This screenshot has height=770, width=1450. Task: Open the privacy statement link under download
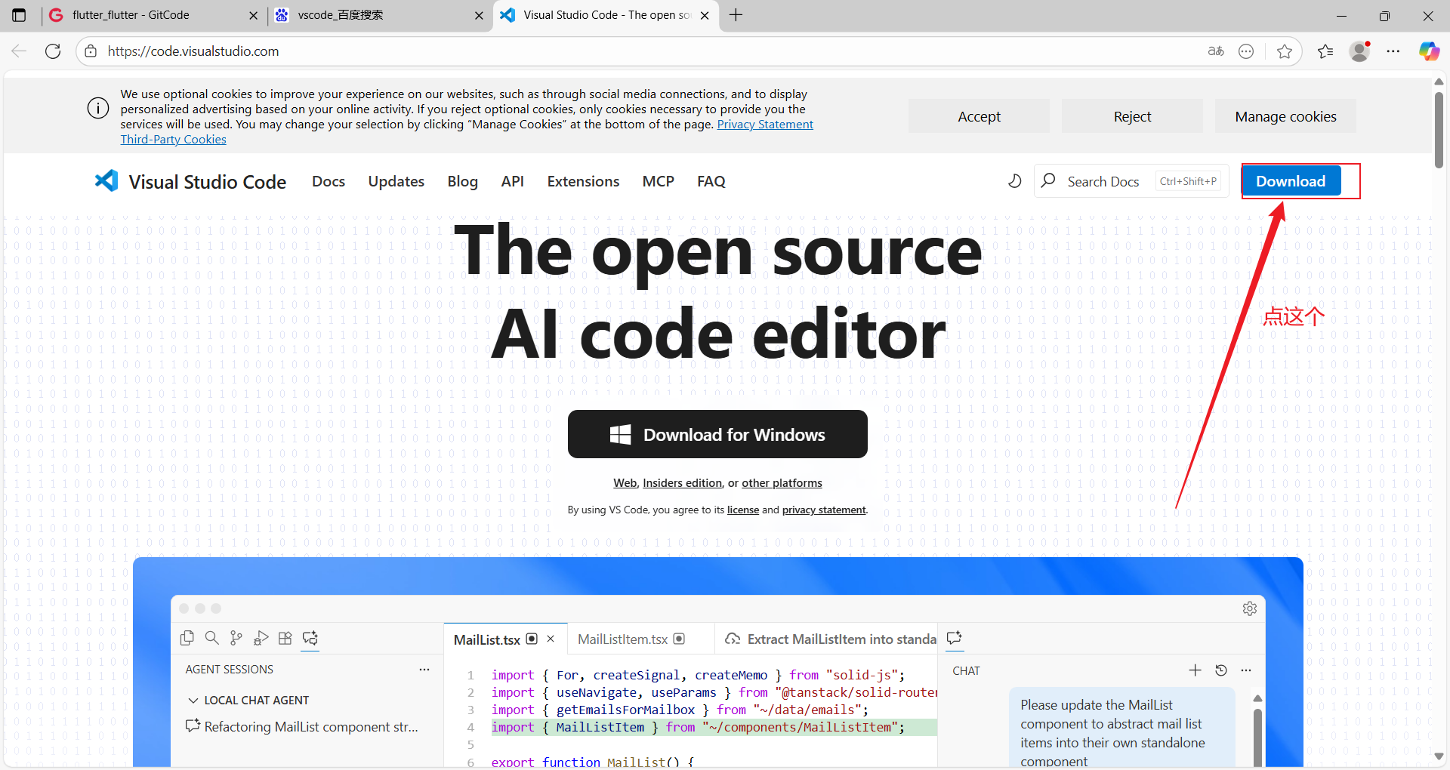pos(824,510)
